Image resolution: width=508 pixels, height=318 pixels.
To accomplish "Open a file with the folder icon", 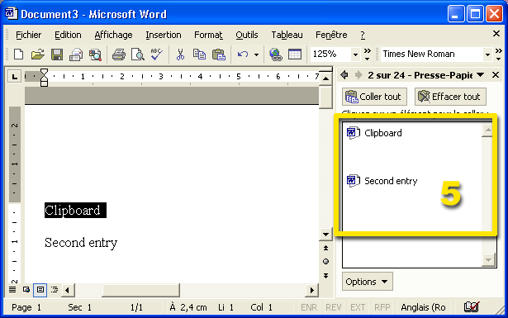I will coord(38,54).
